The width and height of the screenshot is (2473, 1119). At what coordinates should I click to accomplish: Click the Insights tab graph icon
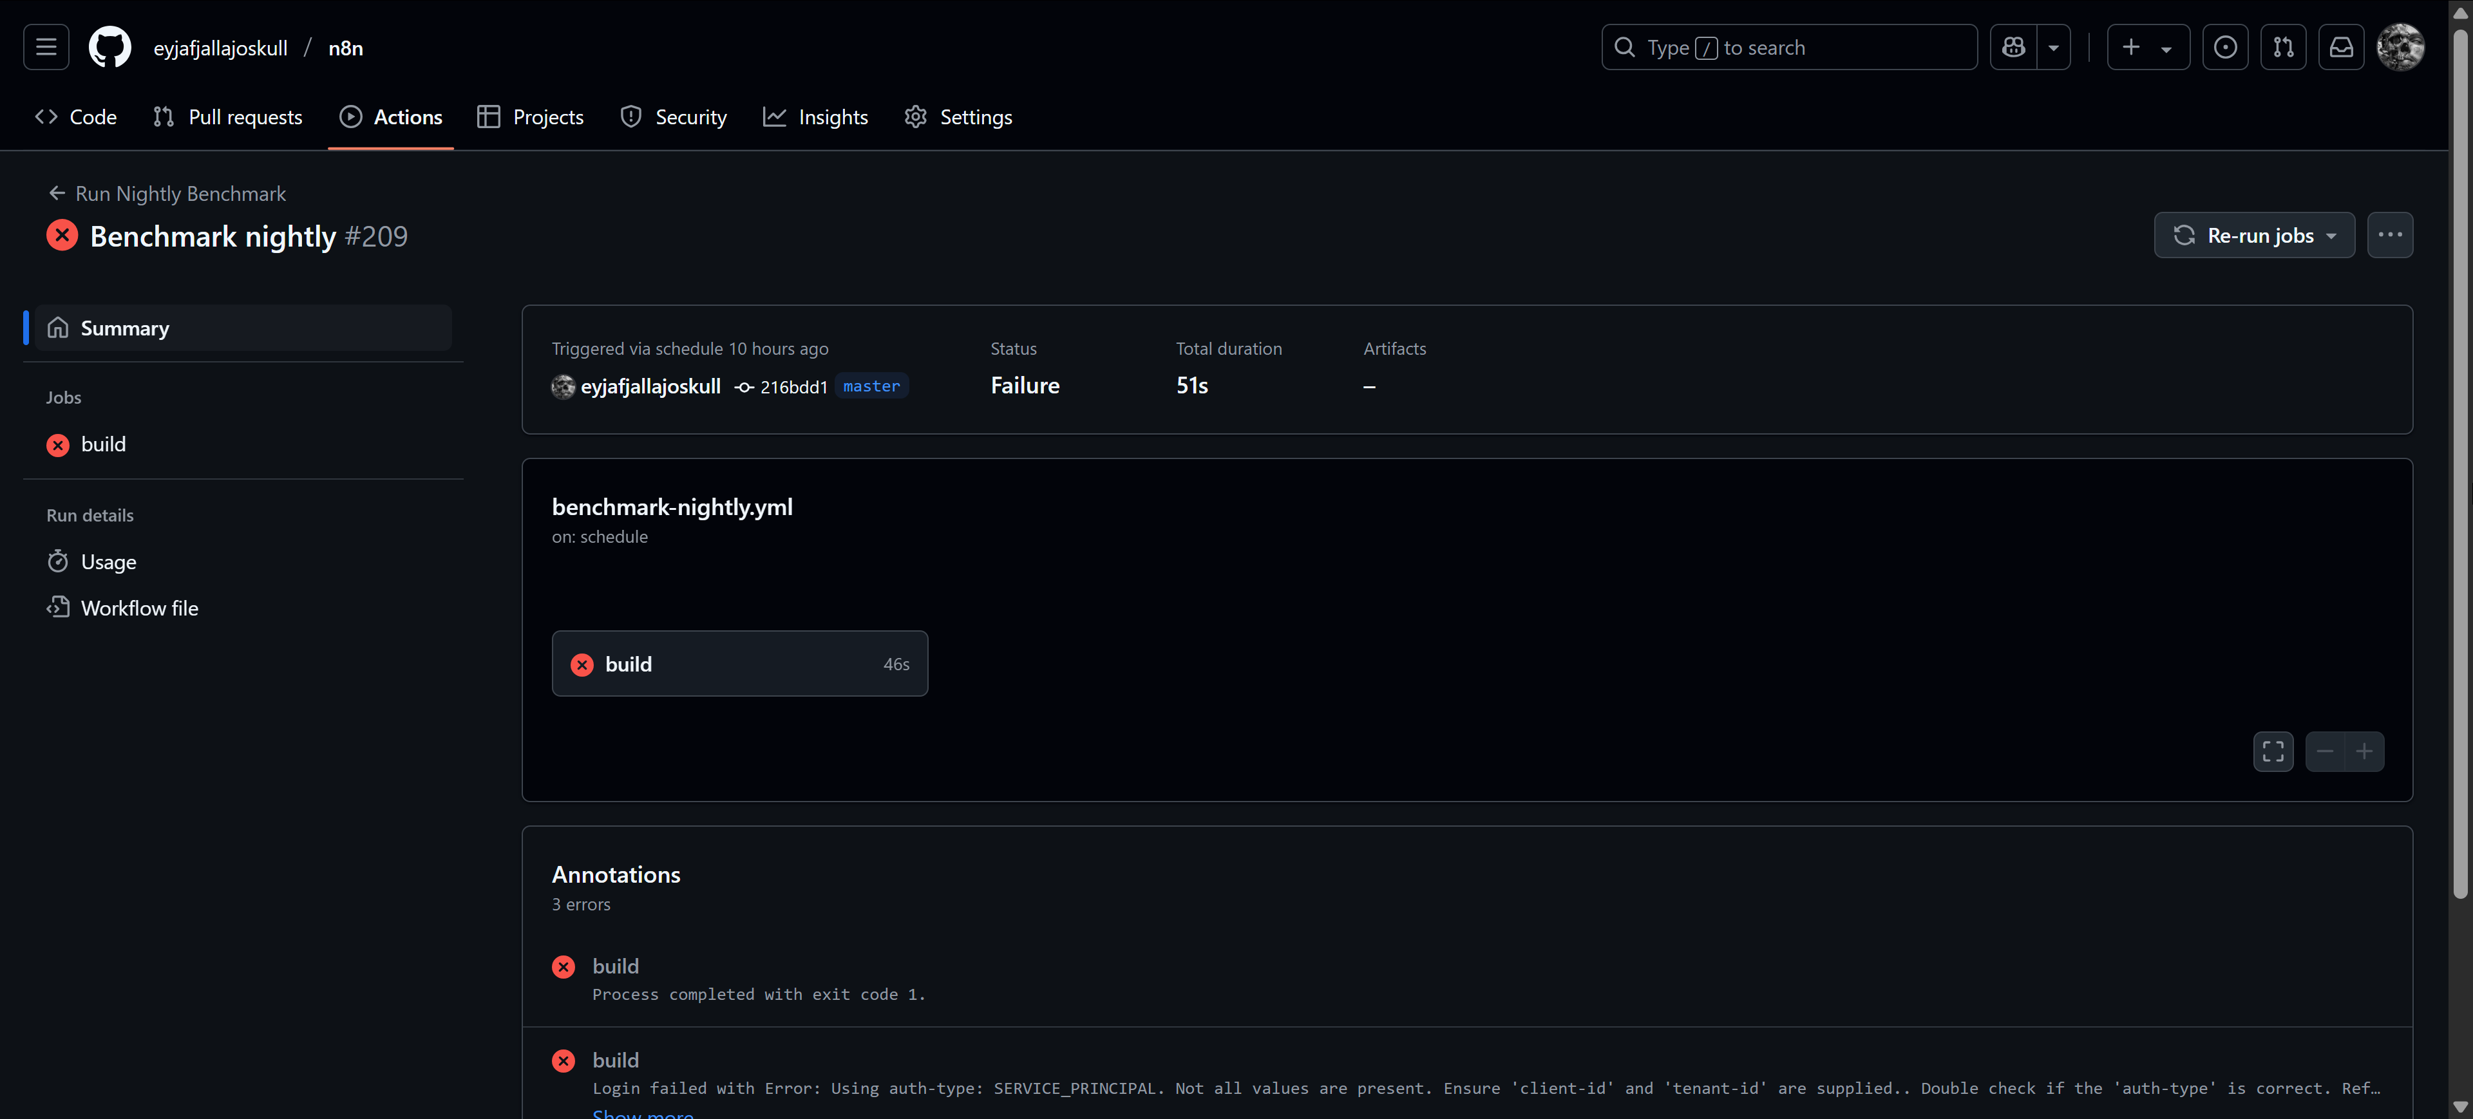pyautogui.click(x=773, y=117)
